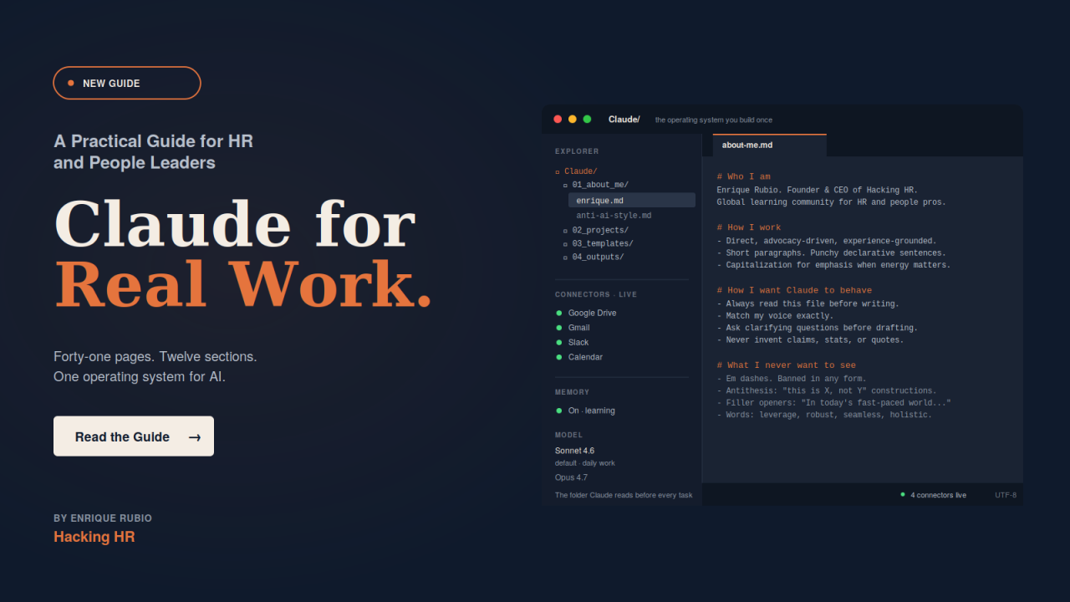The image size is (1070, 602).
Task: Click the 'Always read this file before writing' line
Action: click(808, 304)
